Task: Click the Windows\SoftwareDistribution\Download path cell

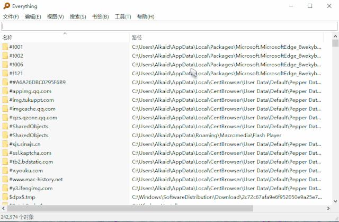Action: (x=227, y=197)
